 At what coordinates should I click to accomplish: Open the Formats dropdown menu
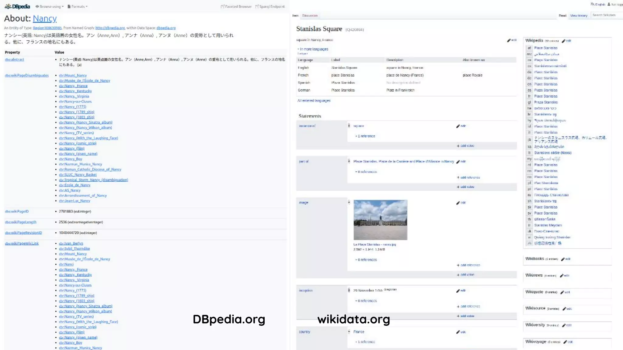click(x=78, y=6)
